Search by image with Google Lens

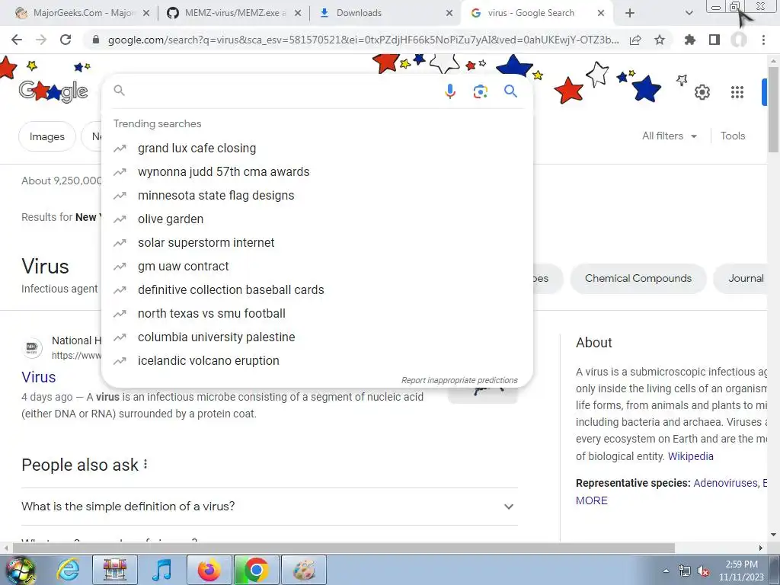click(480, 91)
